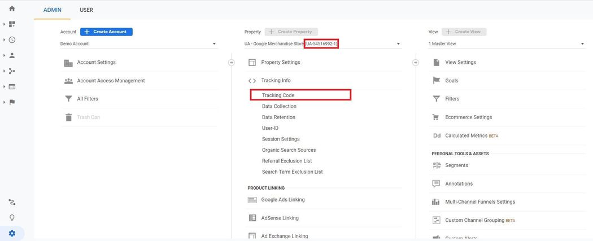Open the UA - Google Merchandise Store property dropdown
593x241 pixels.
[x=322, y=44]
